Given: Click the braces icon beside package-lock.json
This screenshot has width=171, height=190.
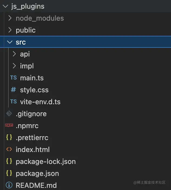Looking at the screenshot, I should [x=9, y=161].
